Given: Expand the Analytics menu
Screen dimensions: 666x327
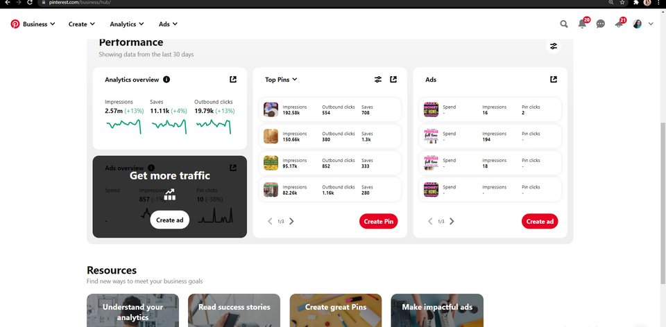Looking at the screenshot, I should click(x=126, y=24).
